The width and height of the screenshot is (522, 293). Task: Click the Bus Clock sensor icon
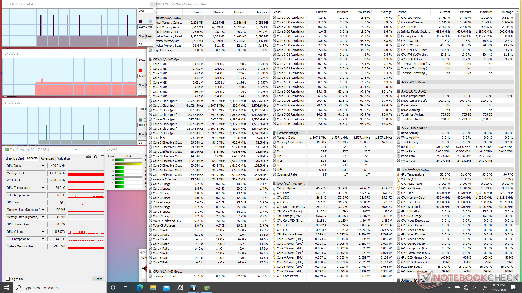(150, 138)
